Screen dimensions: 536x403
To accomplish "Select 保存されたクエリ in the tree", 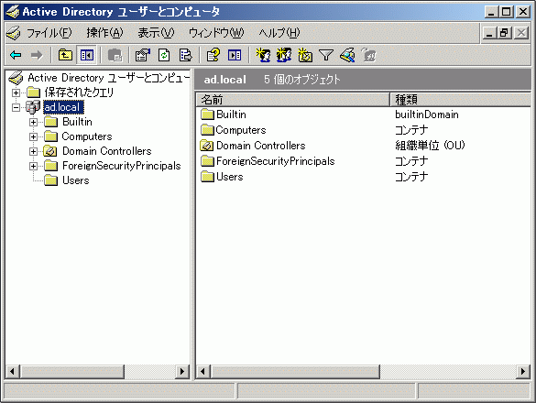I will pyautogui.click(x=79, y=93).
